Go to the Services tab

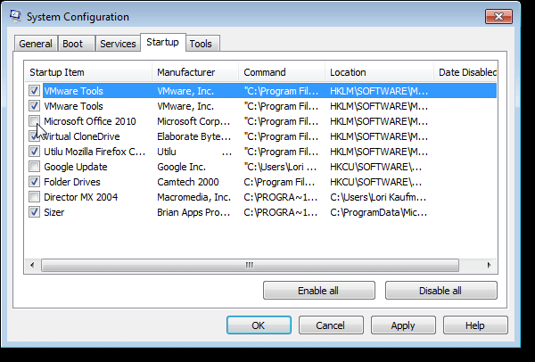[118, 44]
